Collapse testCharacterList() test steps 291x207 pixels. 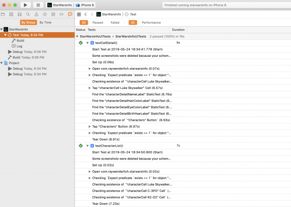click(87, 146)
